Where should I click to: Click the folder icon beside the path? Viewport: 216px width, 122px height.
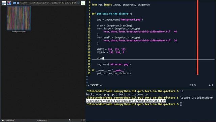15,3
